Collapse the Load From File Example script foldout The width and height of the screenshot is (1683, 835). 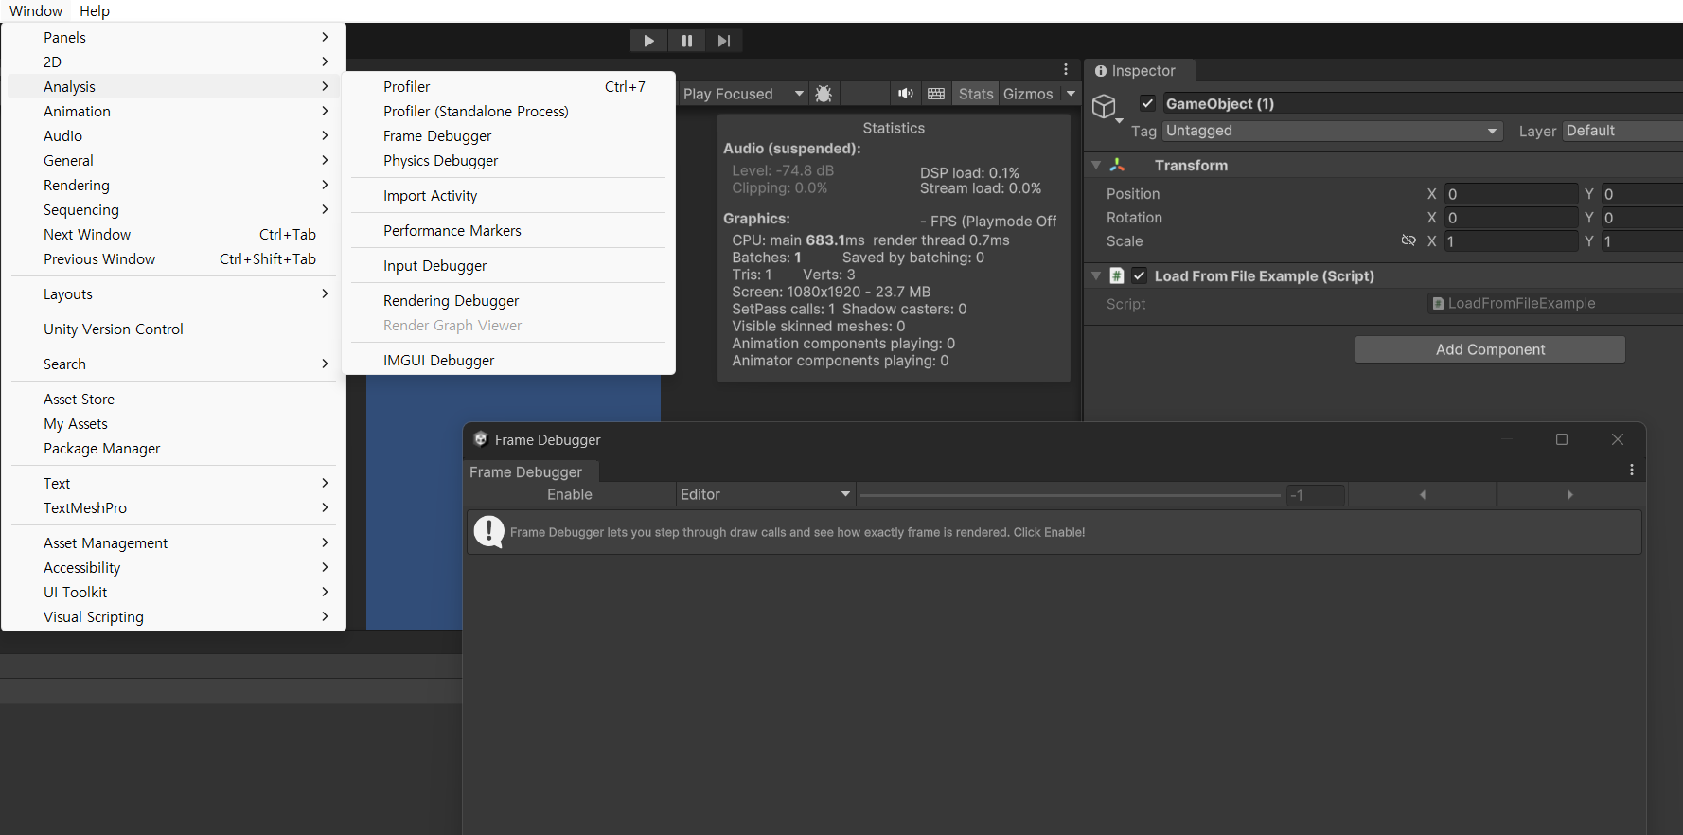(1096, 275)
